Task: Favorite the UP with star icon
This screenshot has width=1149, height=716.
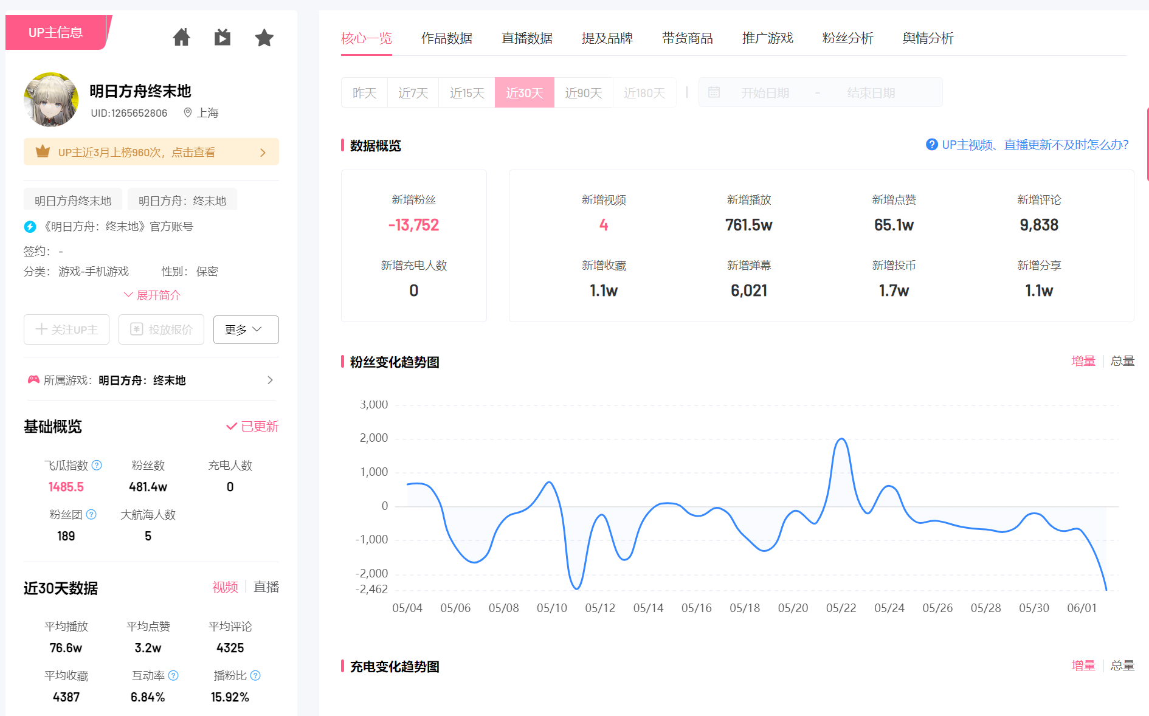Action: tap(264, 38)
